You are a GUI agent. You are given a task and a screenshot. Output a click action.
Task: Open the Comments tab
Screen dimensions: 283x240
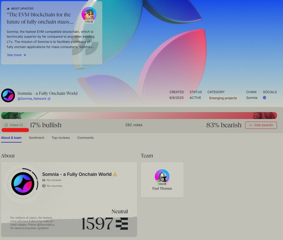tap(85, 138)
